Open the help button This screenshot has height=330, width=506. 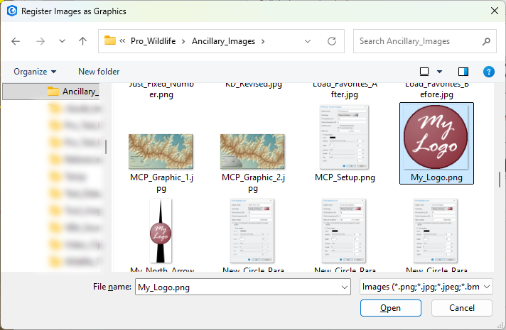coord(488,72)
